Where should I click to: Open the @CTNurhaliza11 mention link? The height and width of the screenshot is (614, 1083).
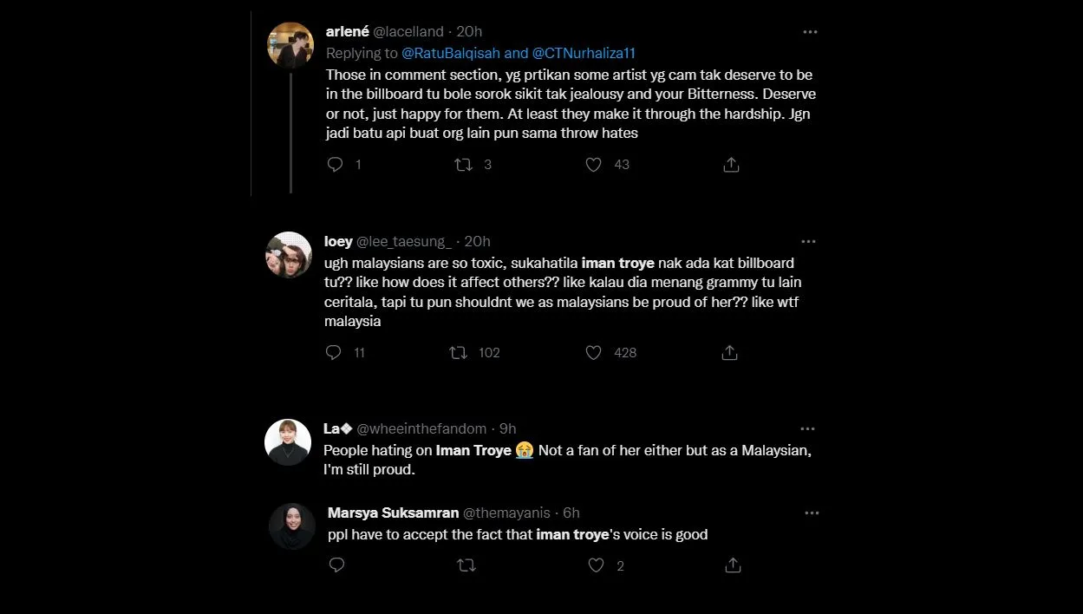tap(584, 53)
